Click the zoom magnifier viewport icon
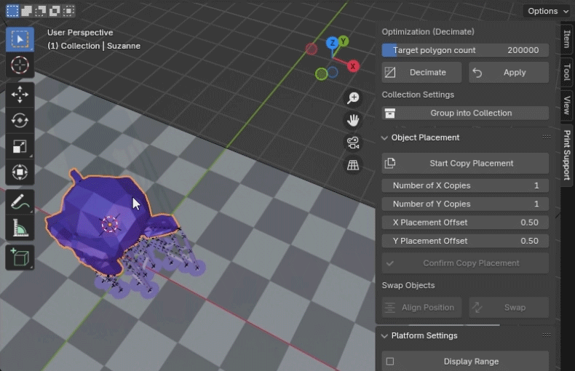The width and height of the screenshot is (575, 371). [353, 98]
